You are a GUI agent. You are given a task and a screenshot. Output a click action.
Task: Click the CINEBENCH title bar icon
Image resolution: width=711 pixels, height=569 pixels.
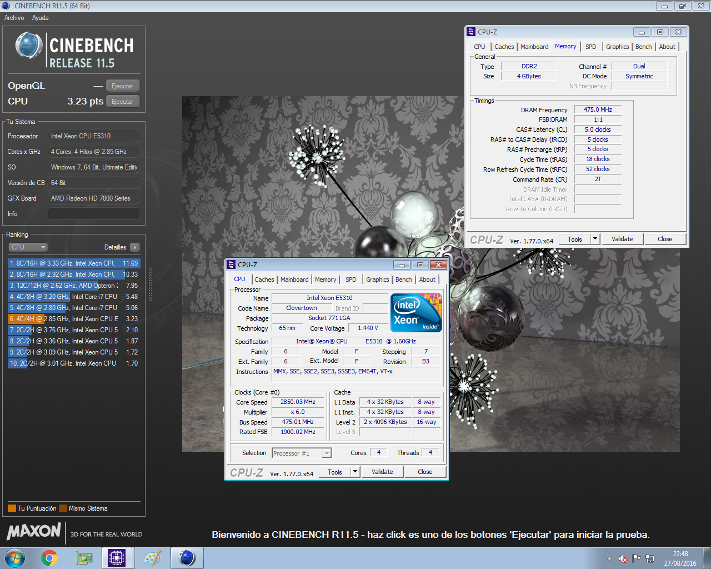point(6,6)
